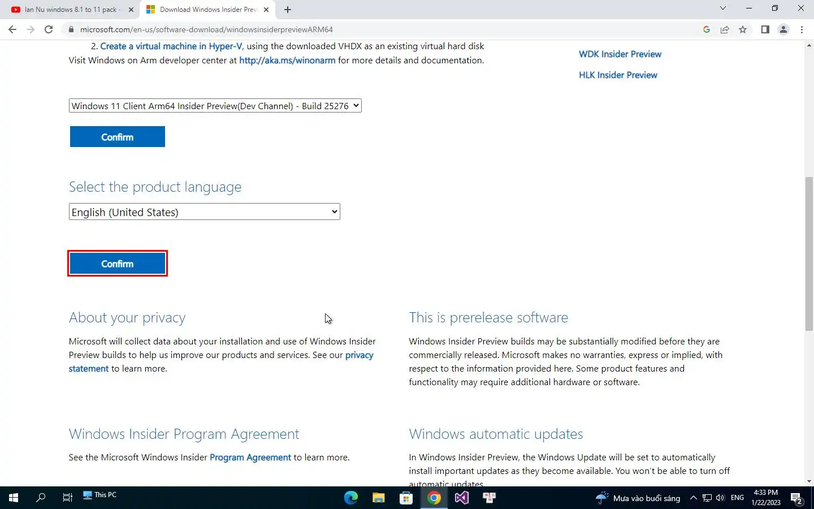814x509 pixels.
Task: Open the Windows Start menu
Action: point(14,498)
